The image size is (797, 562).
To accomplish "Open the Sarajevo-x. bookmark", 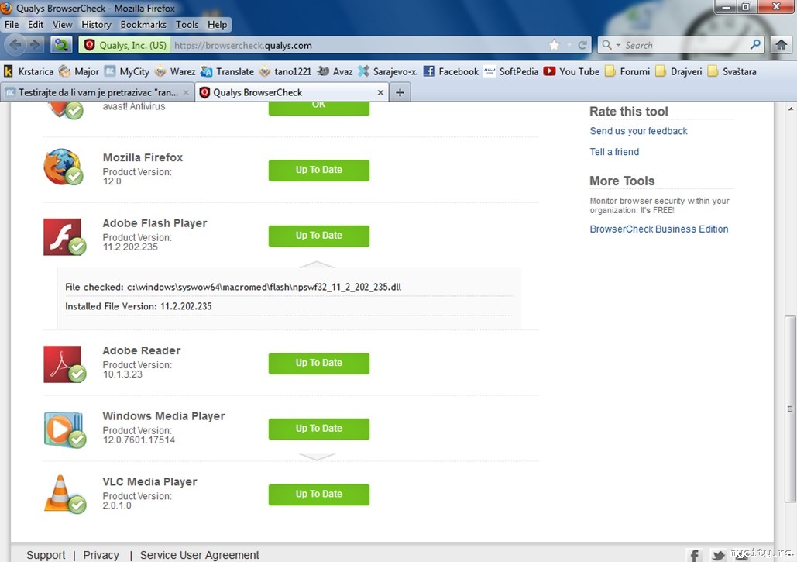I will pos(388,71).
